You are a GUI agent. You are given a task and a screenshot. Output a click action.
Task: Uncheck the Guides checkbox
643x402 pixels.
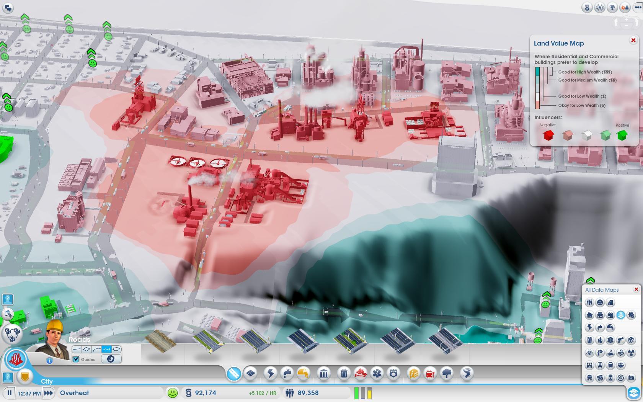[x=76, y=359]
